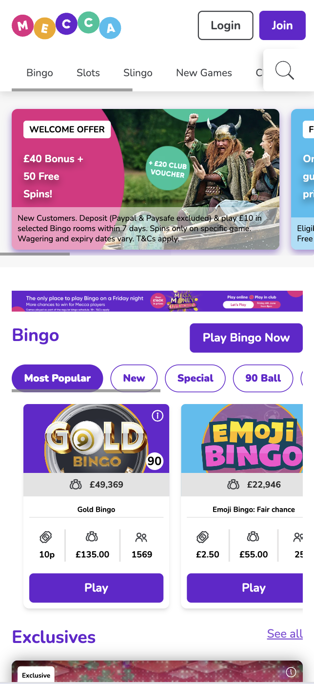Click the Mecca logo
314x684 pixels.
pos(66,25)
